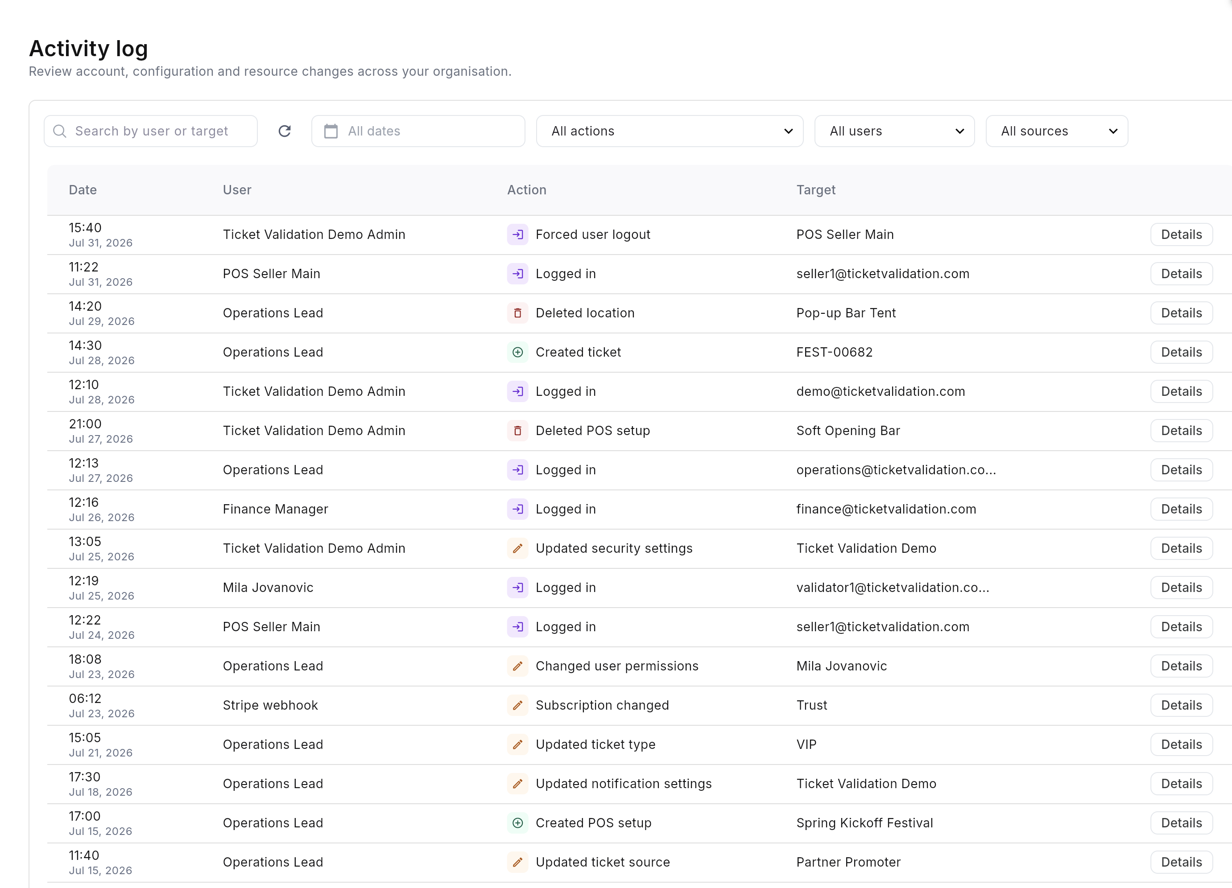The image size is (1232, 888).
Task: Open Details for Updated ticket type VIP
Action: pos(1181,745)
